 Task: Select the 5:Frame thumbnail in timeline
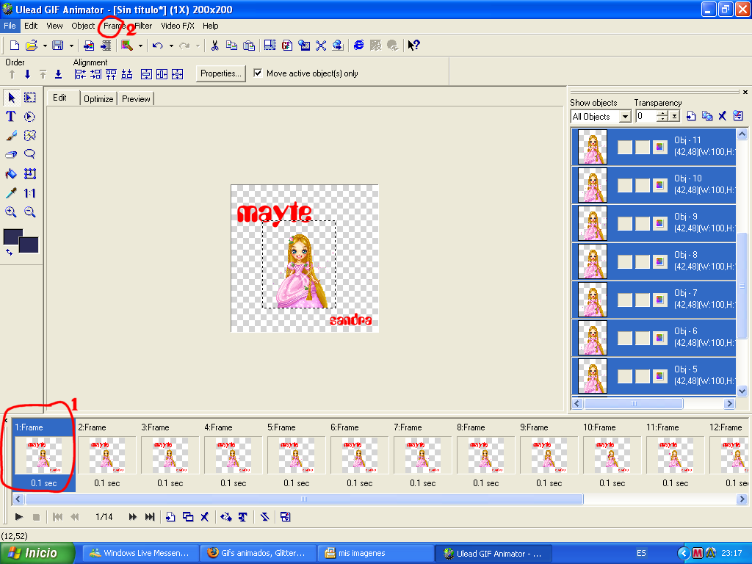click(296, 455)
